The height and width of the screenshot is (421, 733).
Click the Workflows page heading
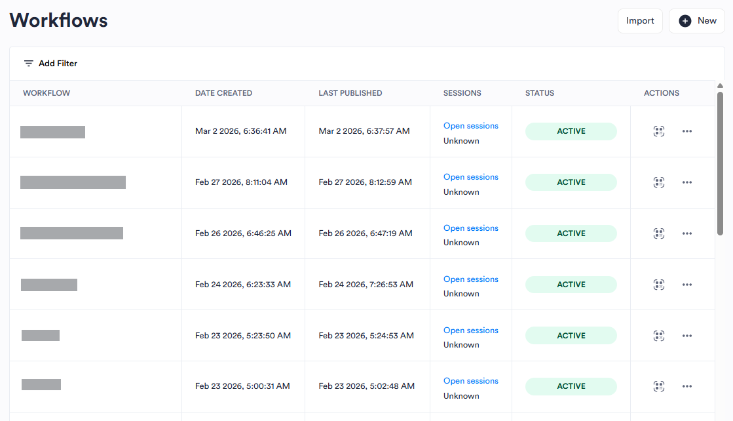pyautogui.click(x=59, y=20)
